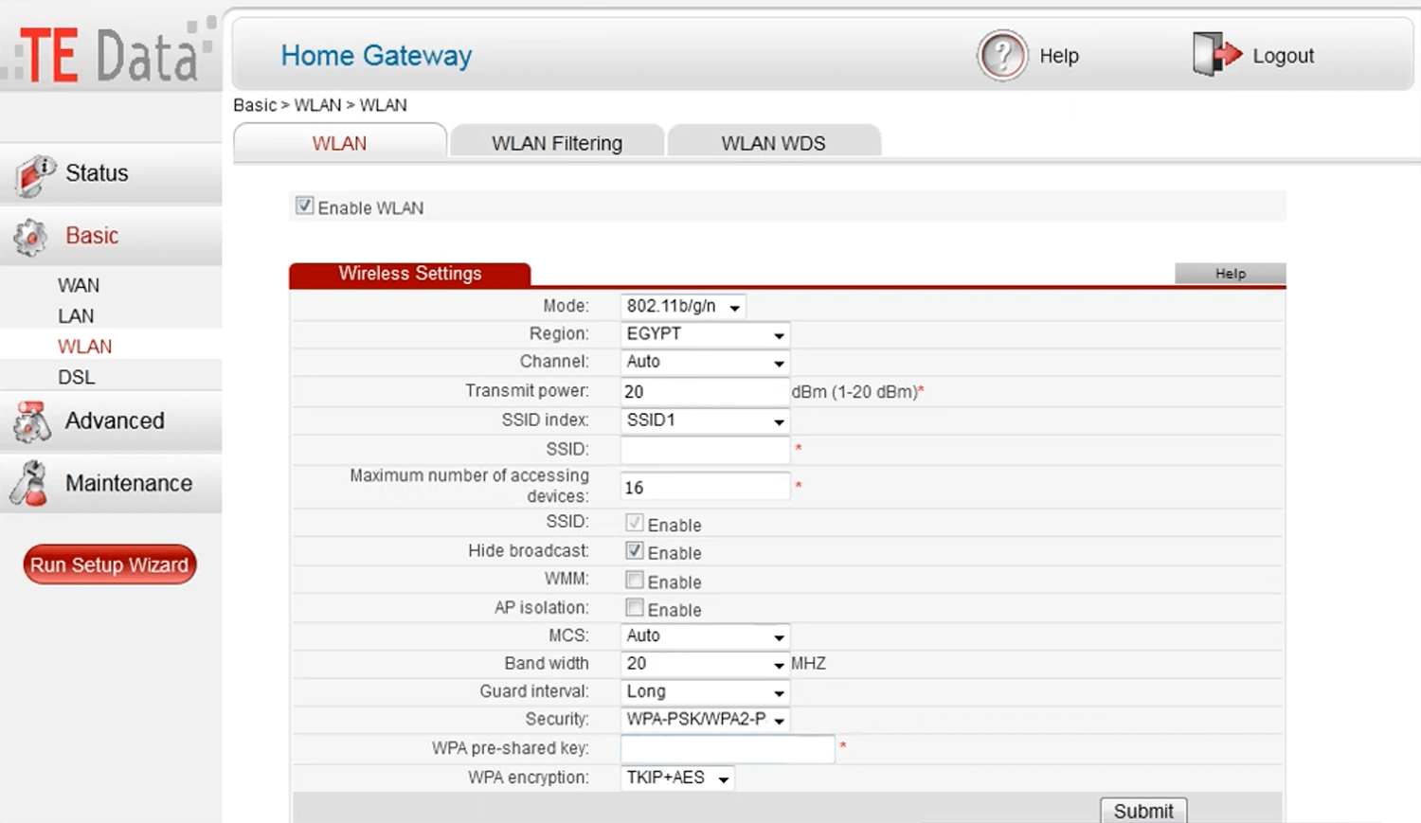Click the Maintenance tools icon
This screenshot has height=823, width=1421.
(x=29, y=483)
